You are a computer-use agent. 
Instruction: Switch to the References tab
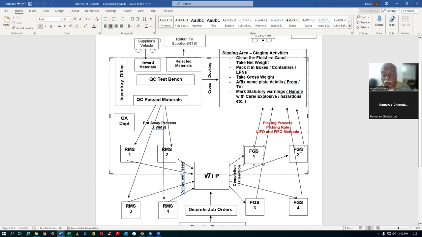[92, 11]
